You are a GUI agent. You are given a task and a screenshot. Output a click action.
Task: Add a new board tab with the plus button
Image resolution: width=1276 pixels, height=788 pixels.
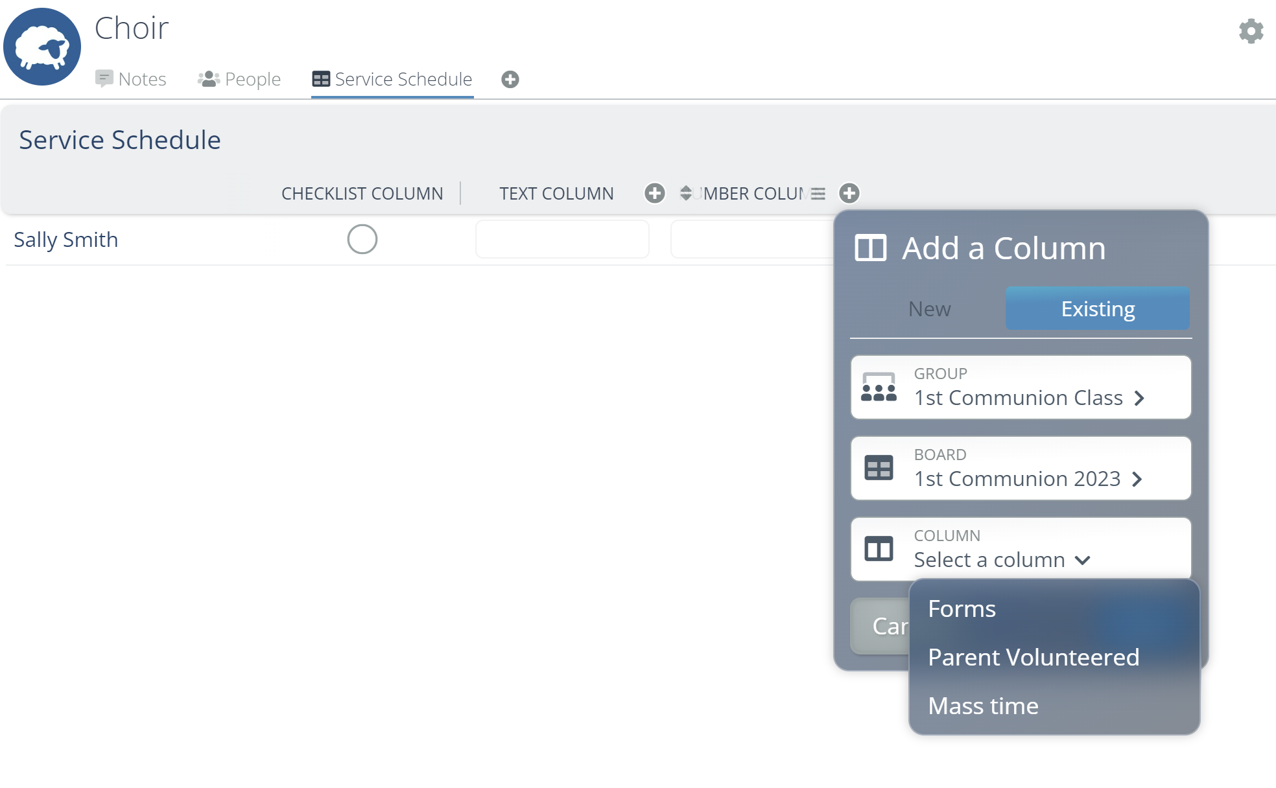coord(510,79)
